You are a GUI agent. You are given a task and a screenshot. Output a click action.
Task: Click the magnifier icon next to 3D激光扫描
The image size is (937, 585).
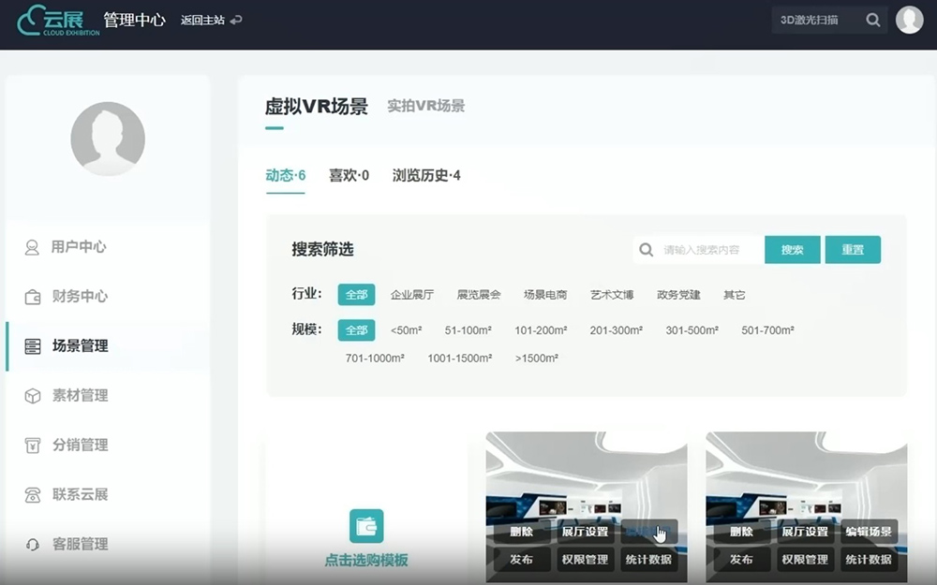[875, 19]
